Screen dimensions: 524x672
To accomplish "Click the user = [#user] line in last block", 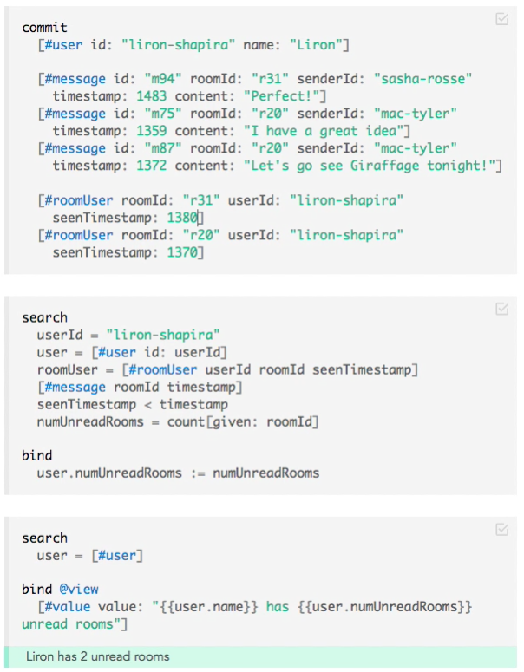I will point(90,555).
